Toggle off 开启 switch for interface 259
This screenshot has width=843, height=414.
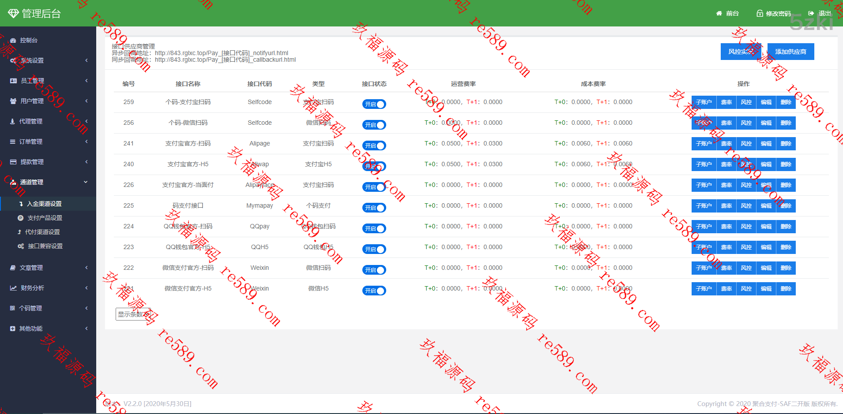click(x=374, y=104)
